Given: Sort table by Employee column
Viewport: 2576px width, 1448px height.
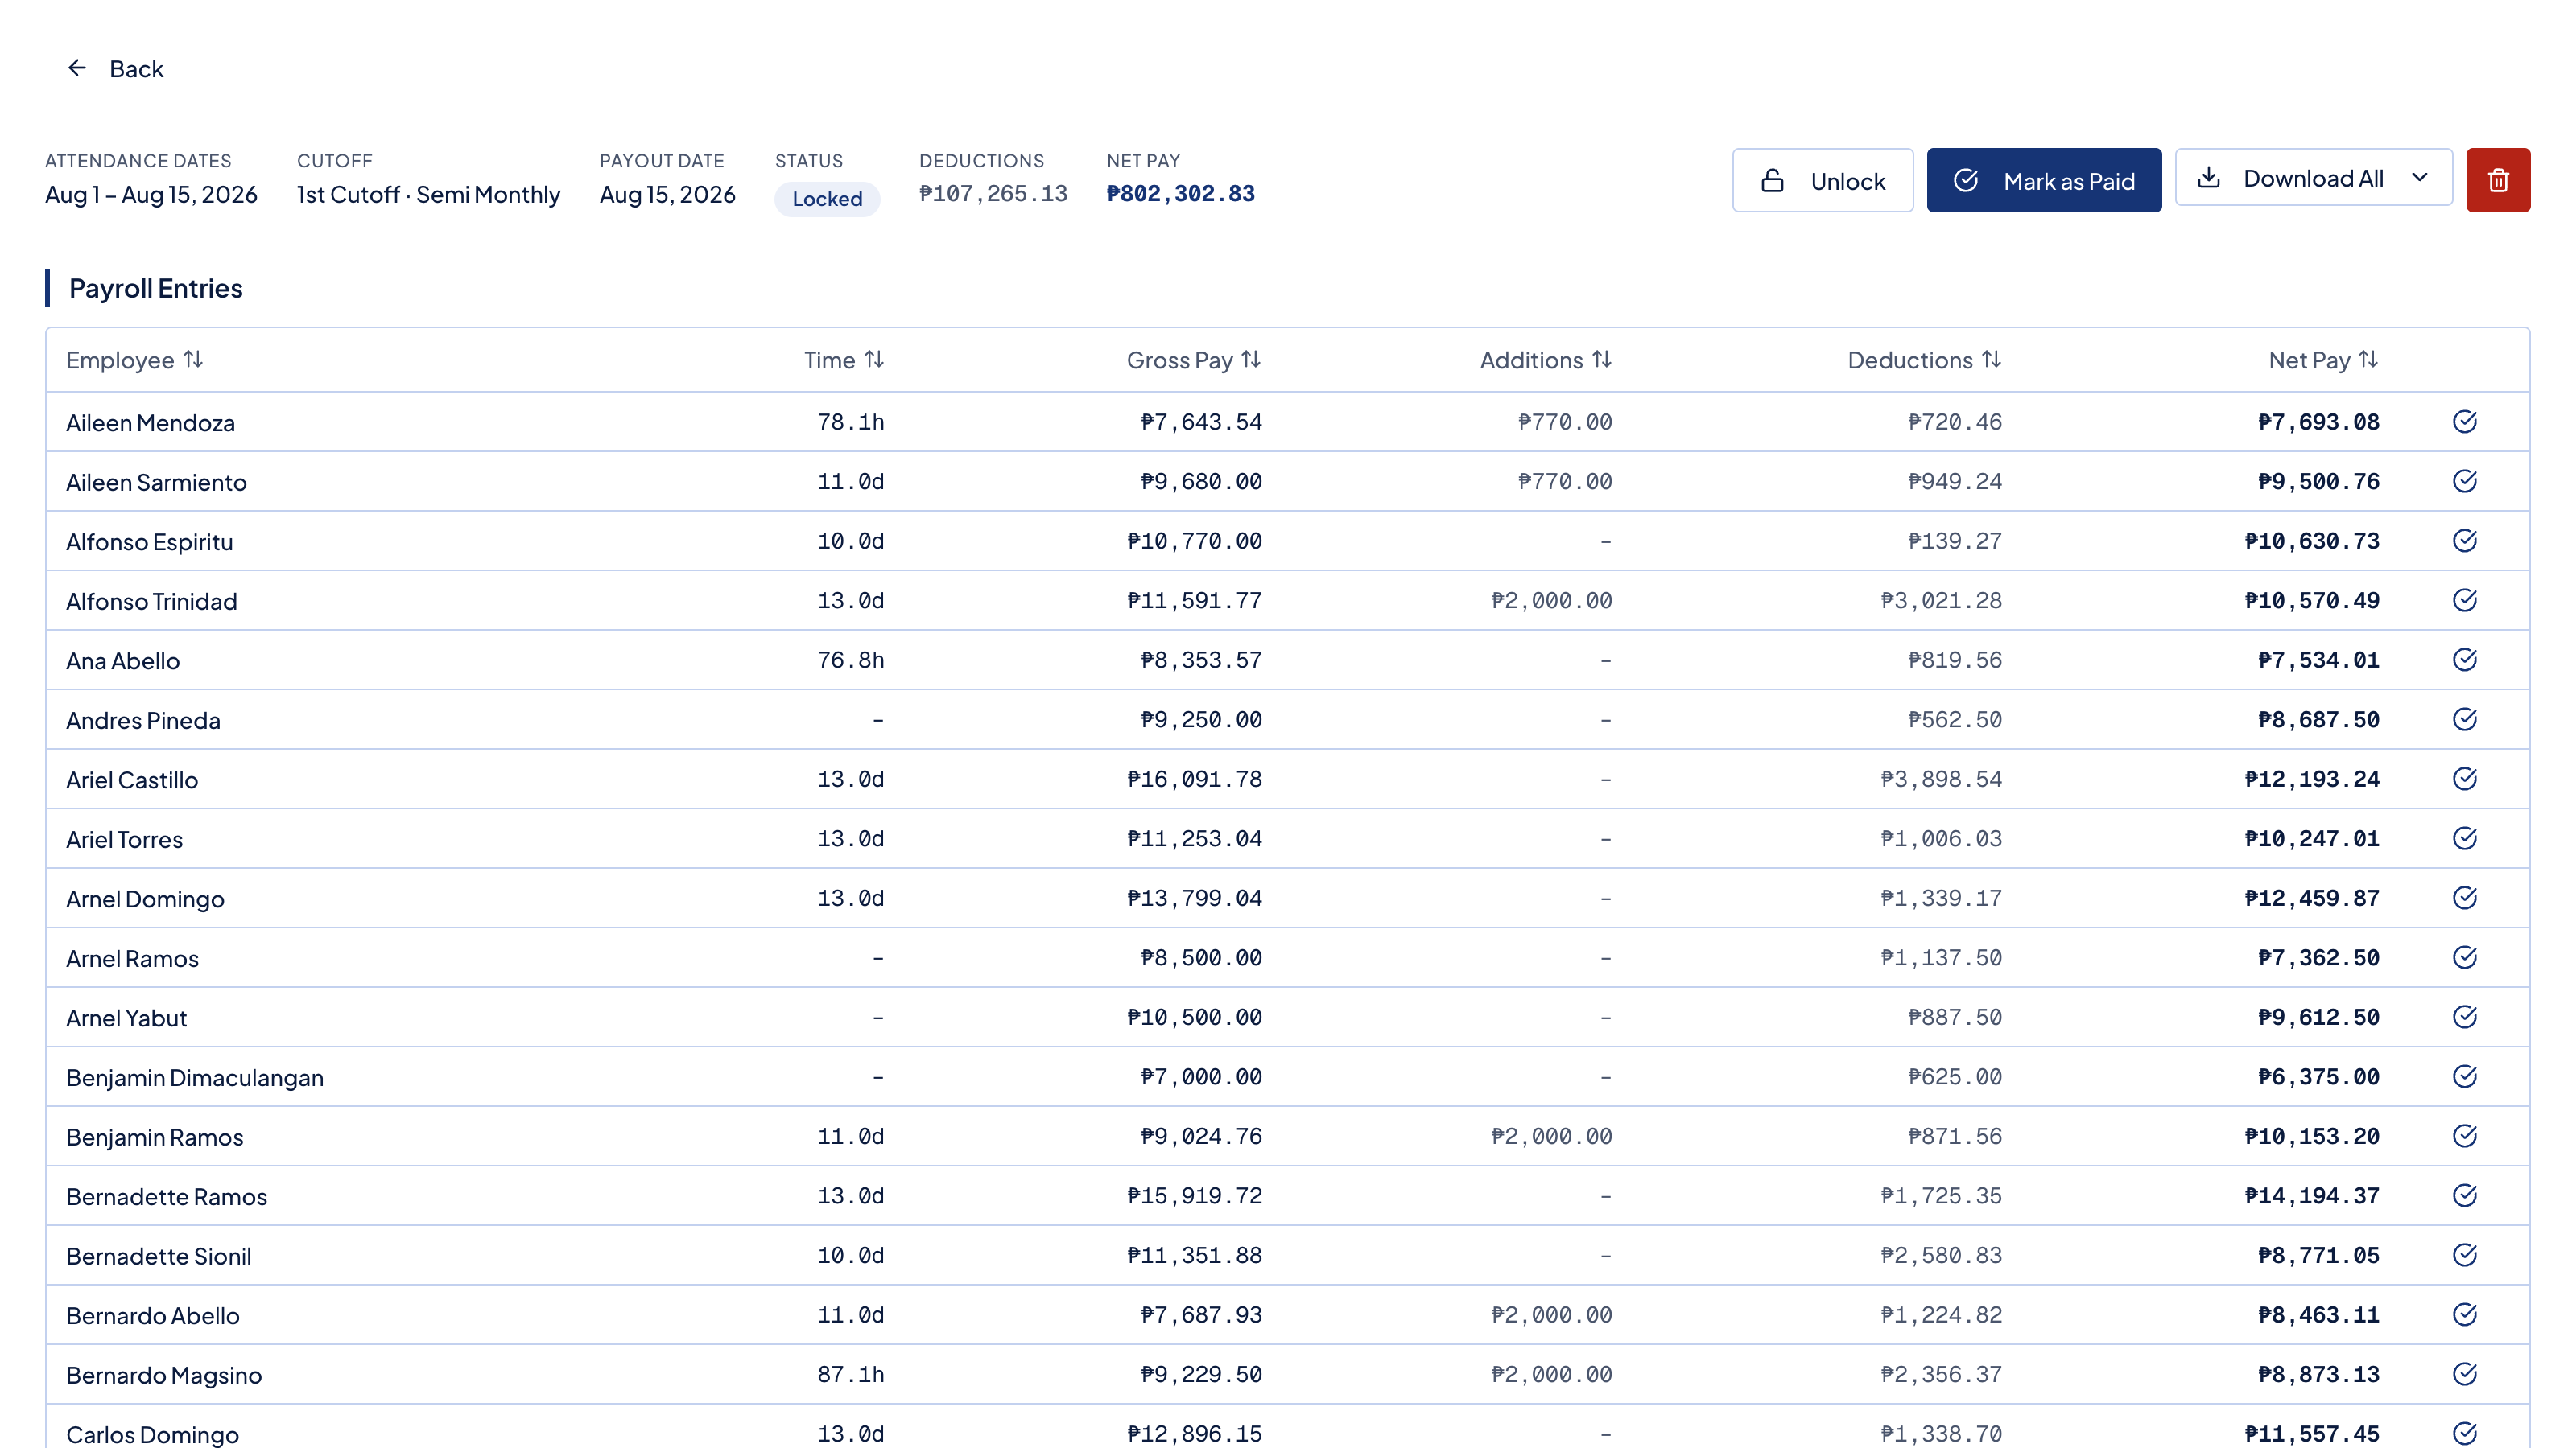Looking at the screenshot, I should [134, 360].
